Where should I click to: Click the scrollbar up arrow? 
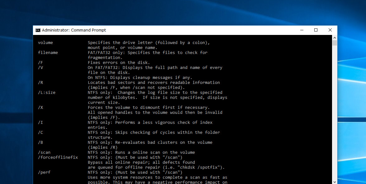pyautogui.click(x=335, y=37)
